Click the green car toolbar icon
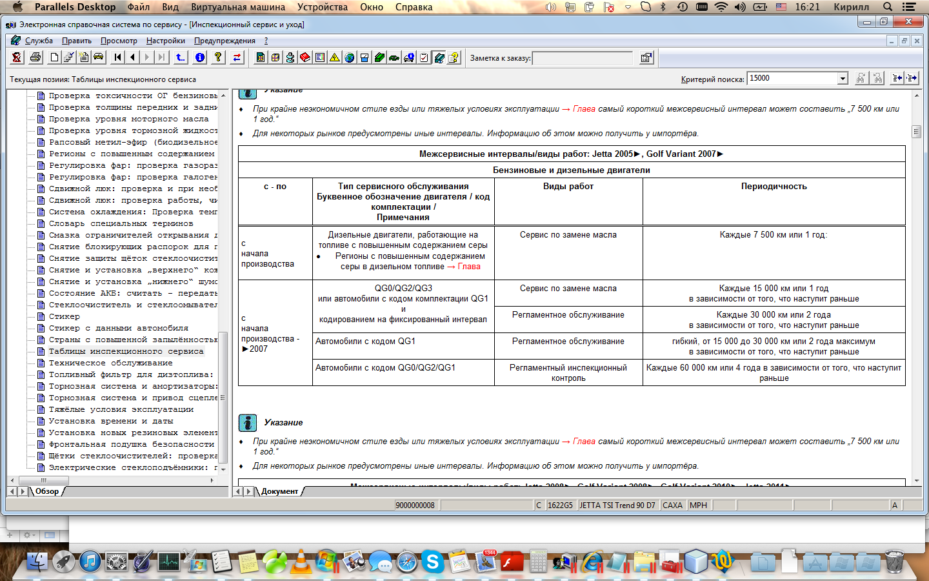Screen dimensions: 929x581 [394, 57]
